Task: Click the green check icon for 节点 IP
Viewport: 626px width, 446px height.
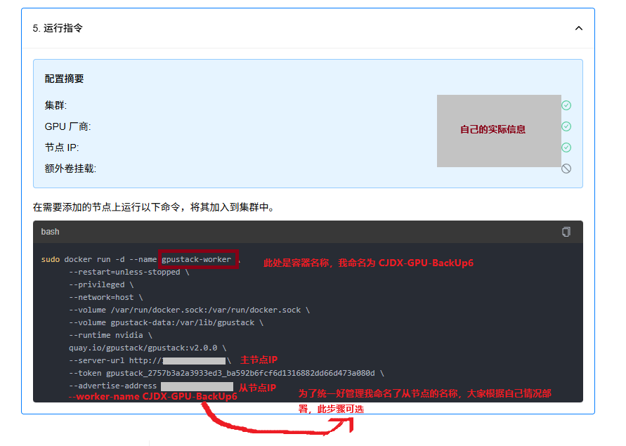Action: click(566, 147)
